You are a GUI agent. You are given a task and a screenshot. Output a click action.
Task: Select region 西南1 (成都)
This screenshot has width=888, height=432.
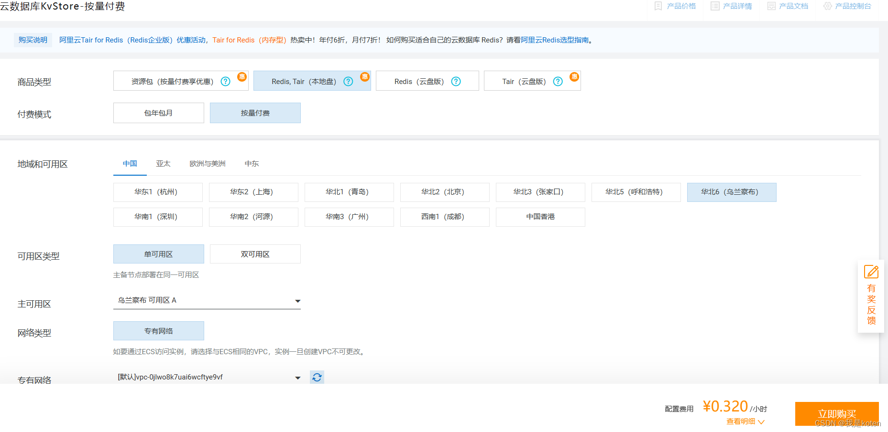(445, 217)
